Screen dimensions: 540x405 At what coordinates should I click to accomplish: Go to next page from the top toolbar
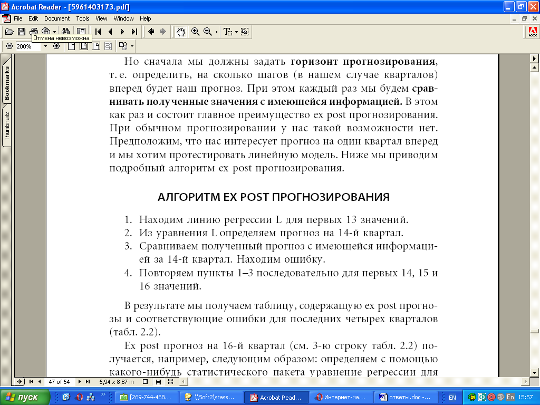pos(122,32)
